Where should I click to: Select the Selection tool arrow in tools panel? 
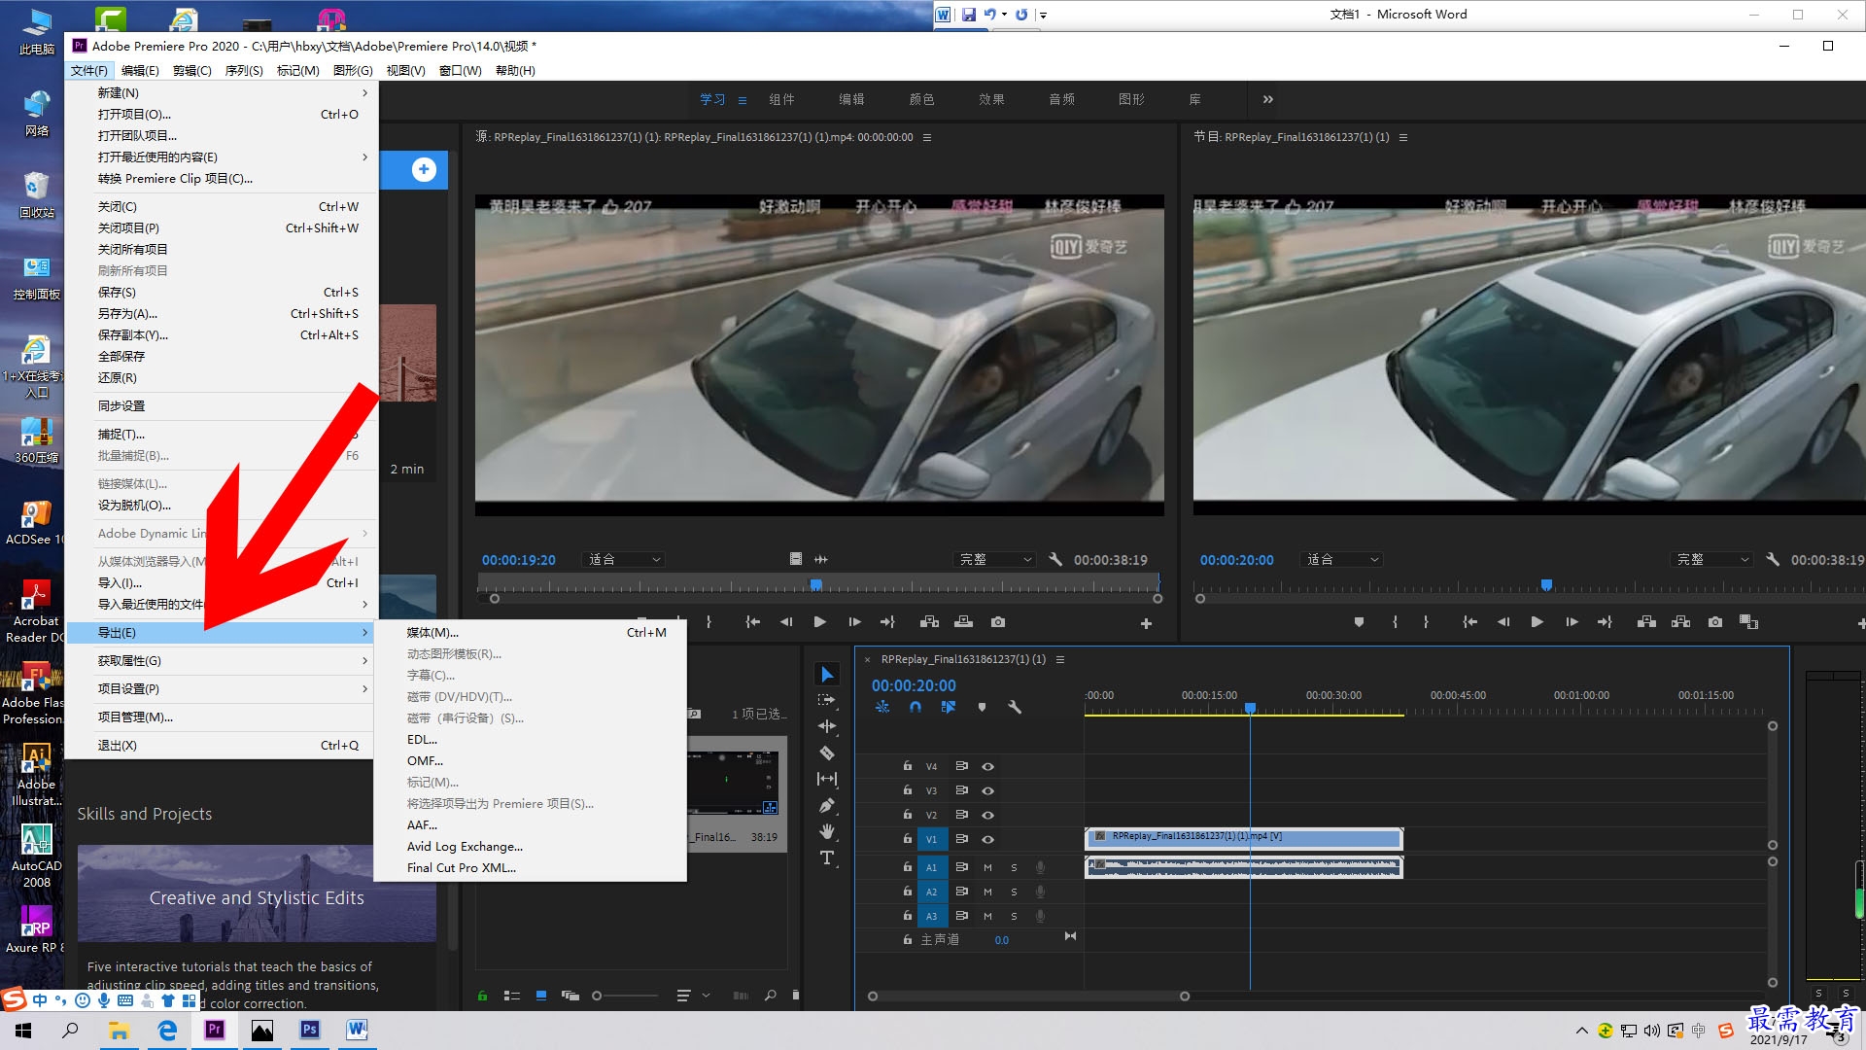click(x=827, y=674)
